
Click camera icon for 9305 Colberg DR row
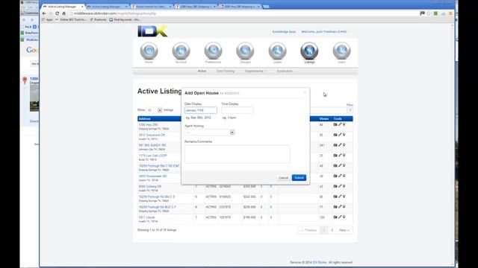[x=335, y=186]
